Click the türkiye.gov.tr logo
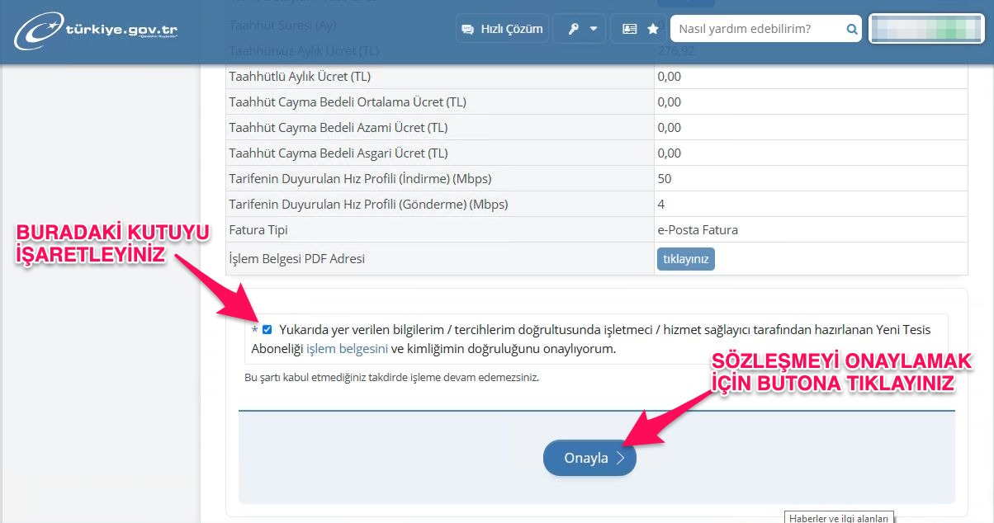Image resolution: width=994 pixels, height=523 pixels. [96, 31]
